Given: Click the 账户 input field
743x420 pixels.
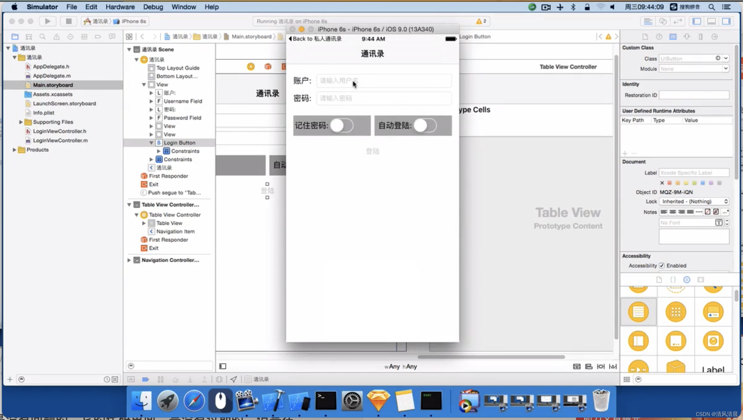Looking at the screenshot, I should point(383,81).
